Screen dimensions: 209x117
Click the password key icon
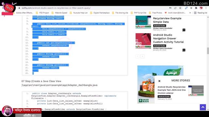[x=170, y=8]
